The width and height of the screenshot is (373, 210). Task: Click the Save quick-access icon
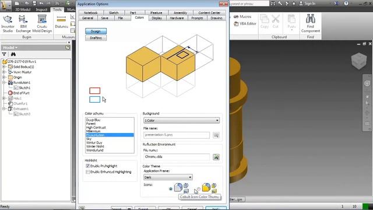tap(34, 3)
